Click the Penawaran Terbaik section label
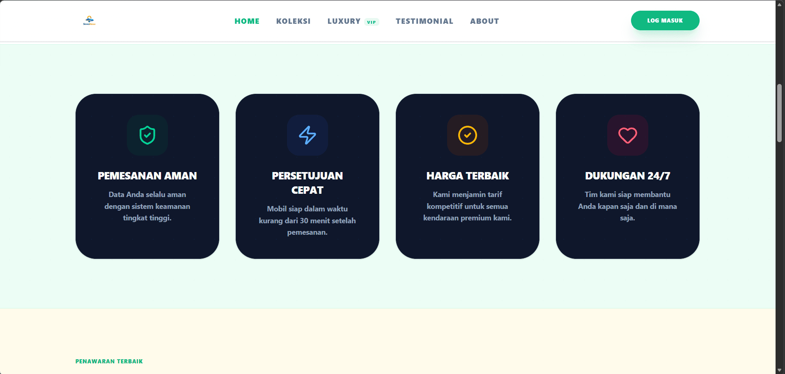This screenshot has height=374, width=785. click(x=109, y=361)
